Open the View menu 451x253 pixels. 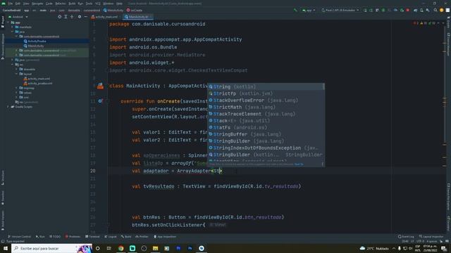[26, 4]
